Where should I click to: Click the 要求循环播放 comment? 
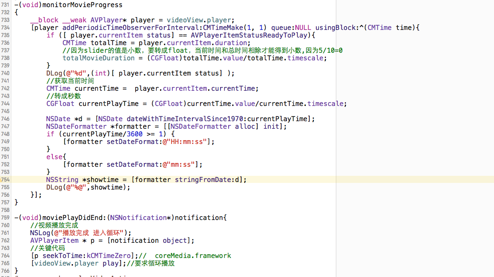(x=151, y=264)
